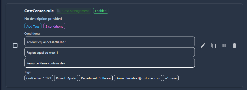Pause CostCenter-rule with the pause icon
247x90 pixels.
click(224, 46)
